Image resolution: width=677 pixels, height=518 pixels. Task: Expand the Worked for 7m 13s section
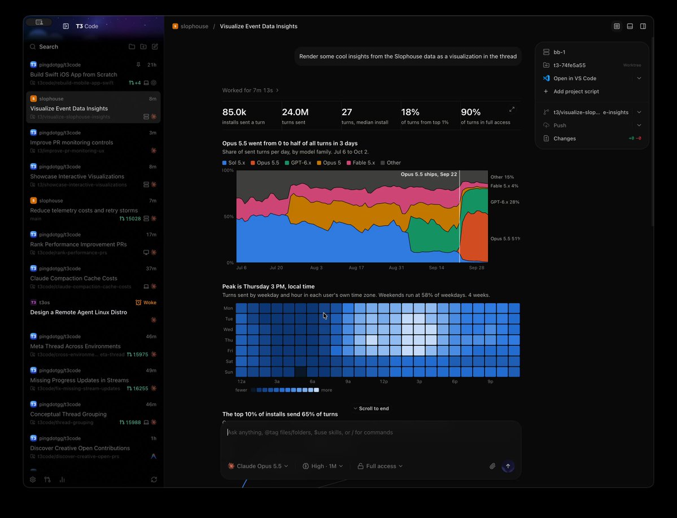pos(251,91)
